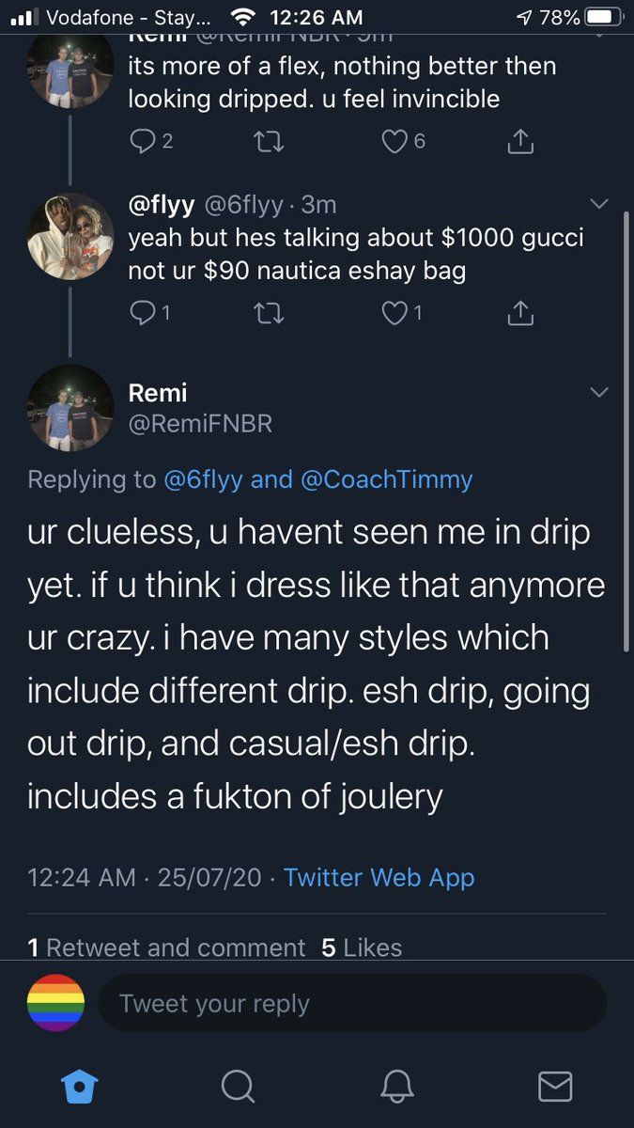Tap the Twitter Web App link
Viewport: 634px width, 1128px height.
tap(379, 878)
